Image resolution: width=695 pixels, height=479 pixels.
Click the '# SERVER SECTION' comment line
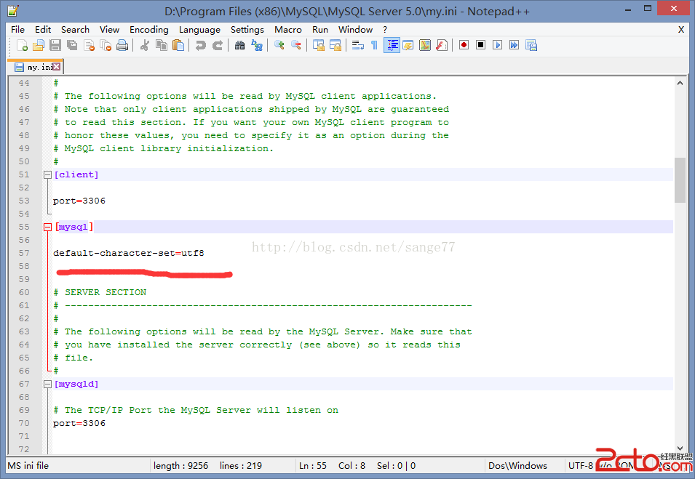pyautogui.click(x=100, y=293)
